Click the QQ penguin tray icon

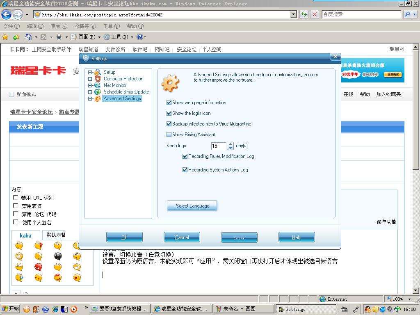point(367,309)
